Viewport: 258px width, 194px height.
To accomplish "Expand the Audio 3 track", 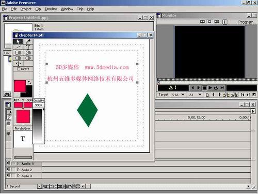I will click(x=19, y=175).
